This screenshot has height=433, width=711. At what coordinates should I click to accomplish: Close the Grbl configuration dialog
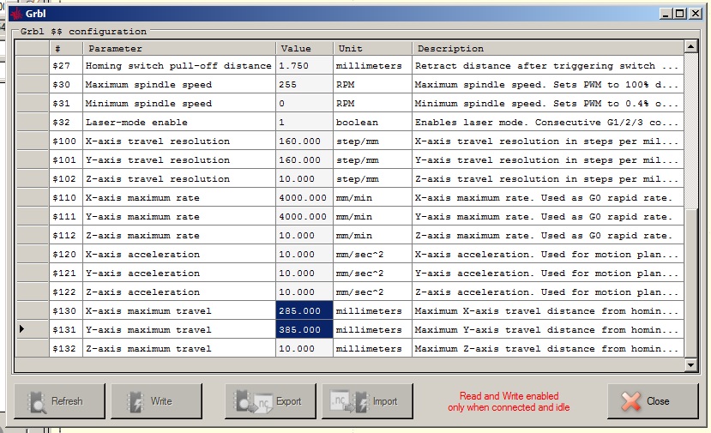point(653,400)
